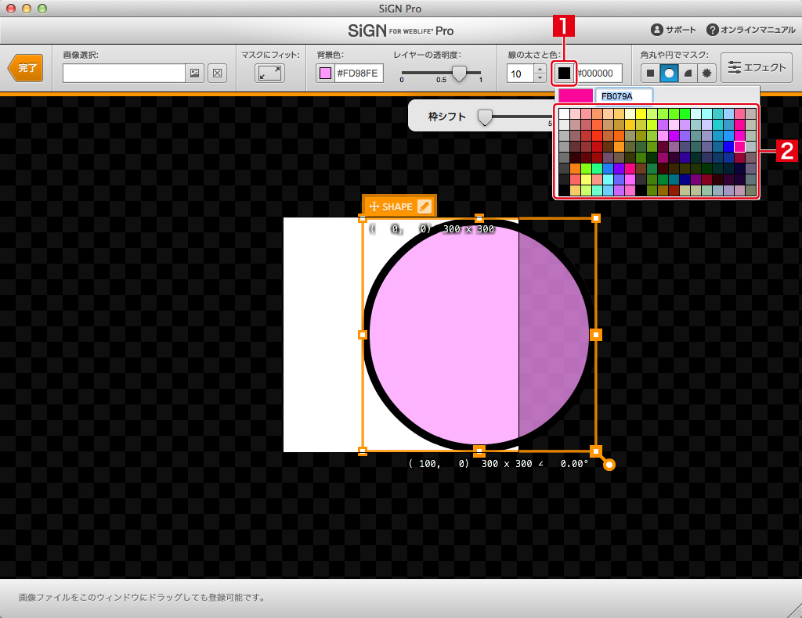This screenshot has width=802, height=618.
Task: Click the bottom-right corner resize handle
Action: click(596, 451)
